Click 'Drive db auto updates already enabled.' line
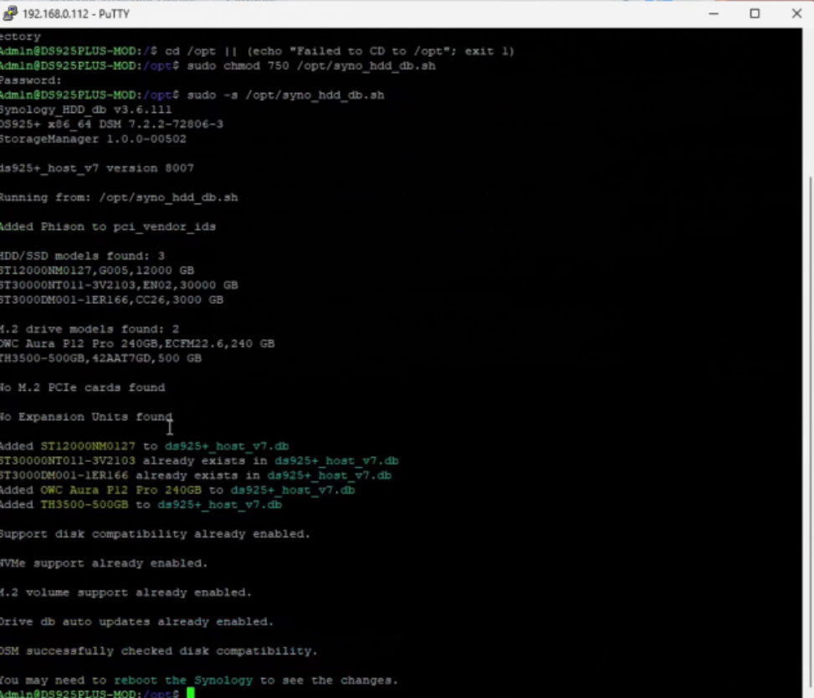The image size is (814, 698). pyautogui.click(x=136, y=622)
